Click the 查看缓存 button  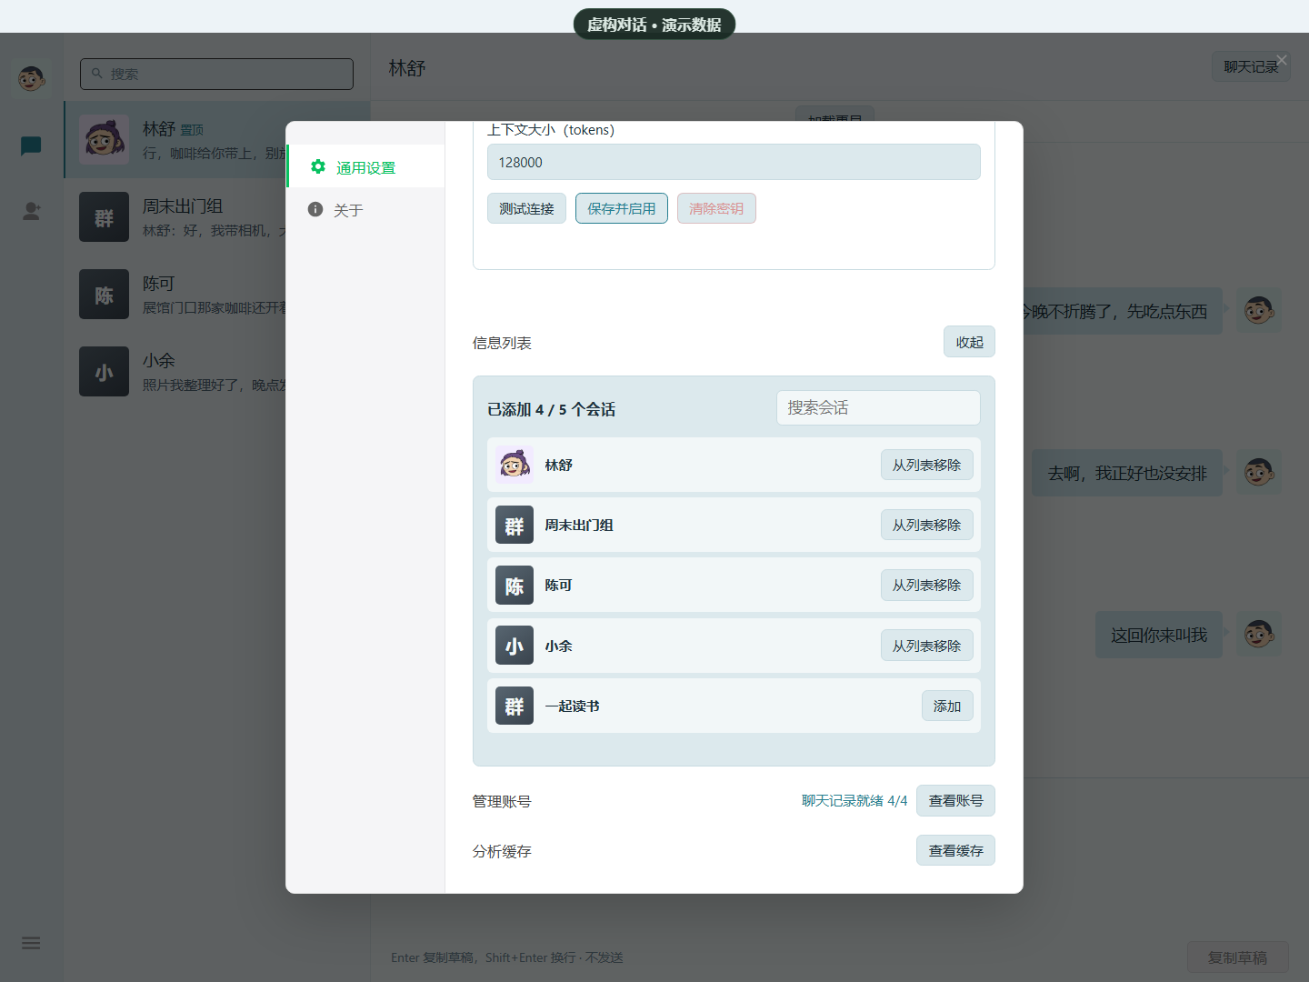coord(955,850)
